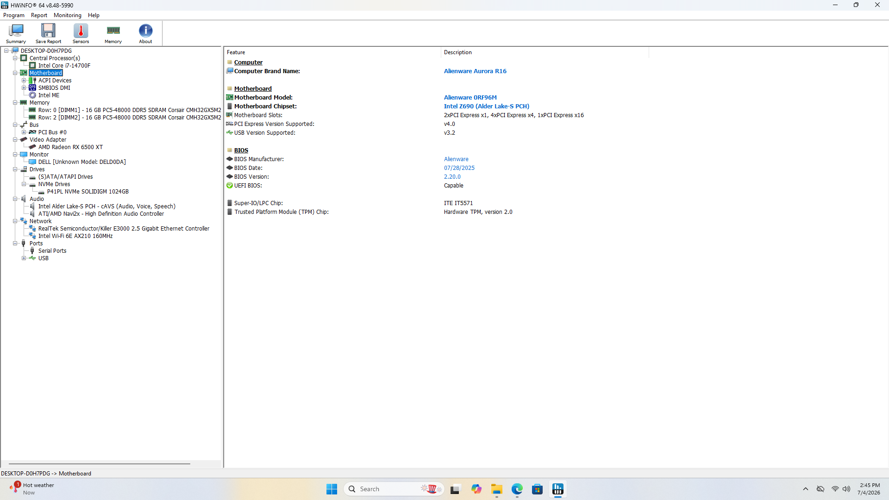Screen dimensions: 889x500
Task: Select Row: 0 [DIMM1] memory entry
Action: coord(130,110)
